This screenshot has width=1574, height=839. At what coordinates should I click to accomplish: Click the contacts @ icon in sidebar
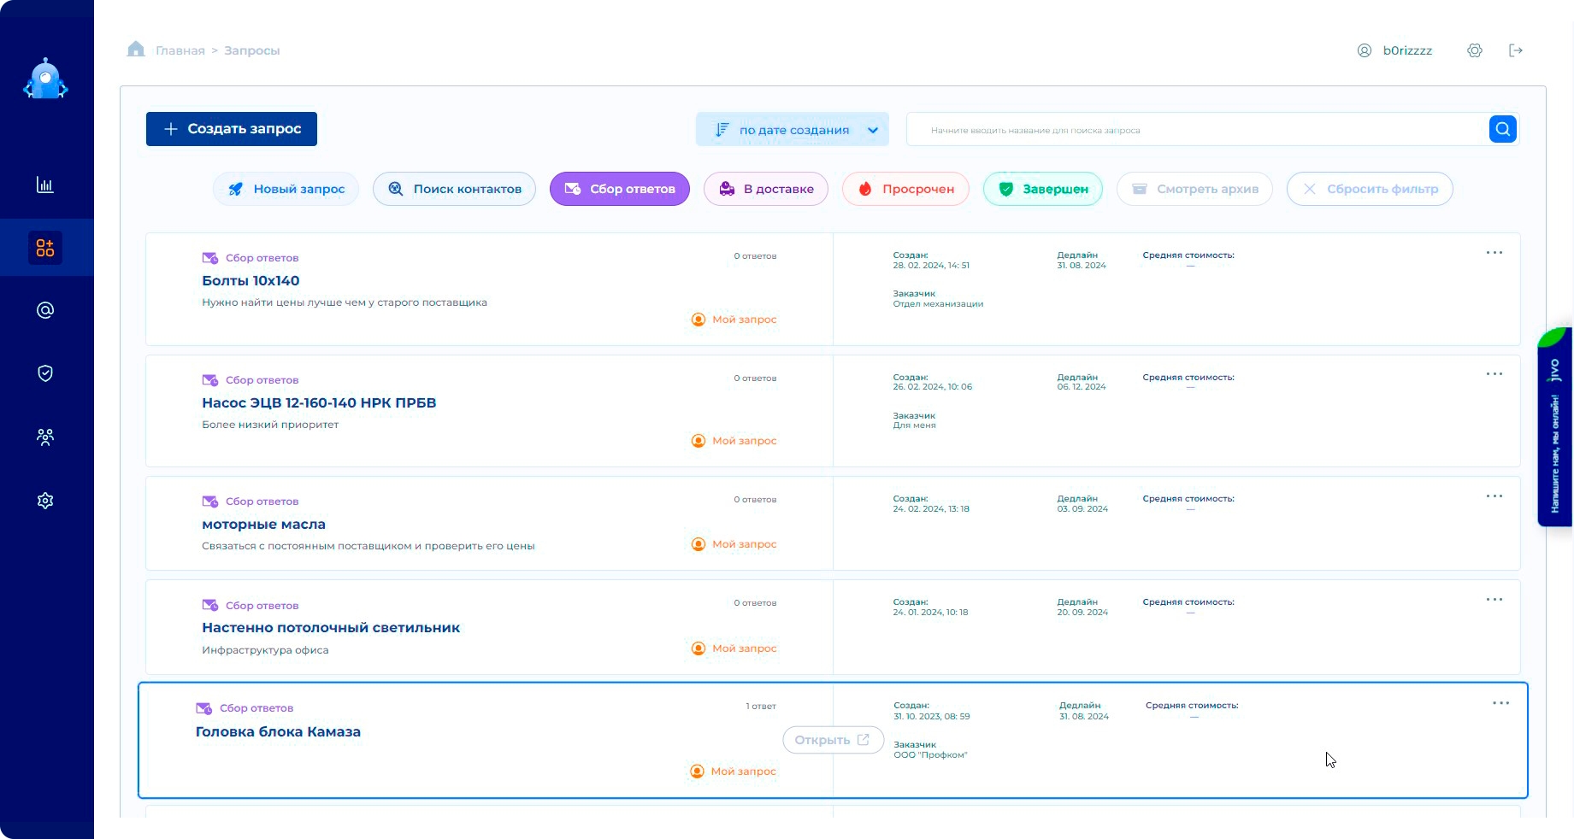tap(45, 310)
